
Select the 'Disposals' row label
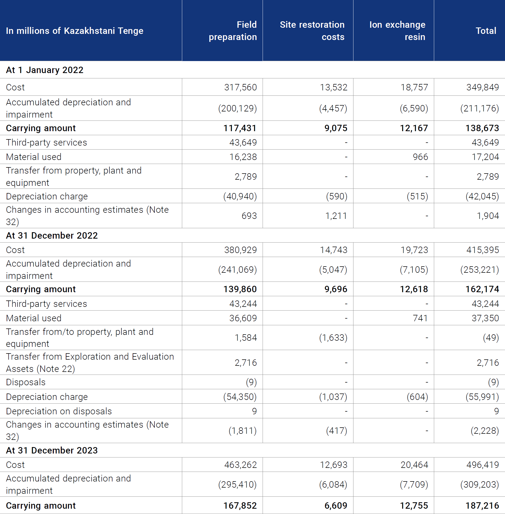pyautogui.click(x=26, y=382)
